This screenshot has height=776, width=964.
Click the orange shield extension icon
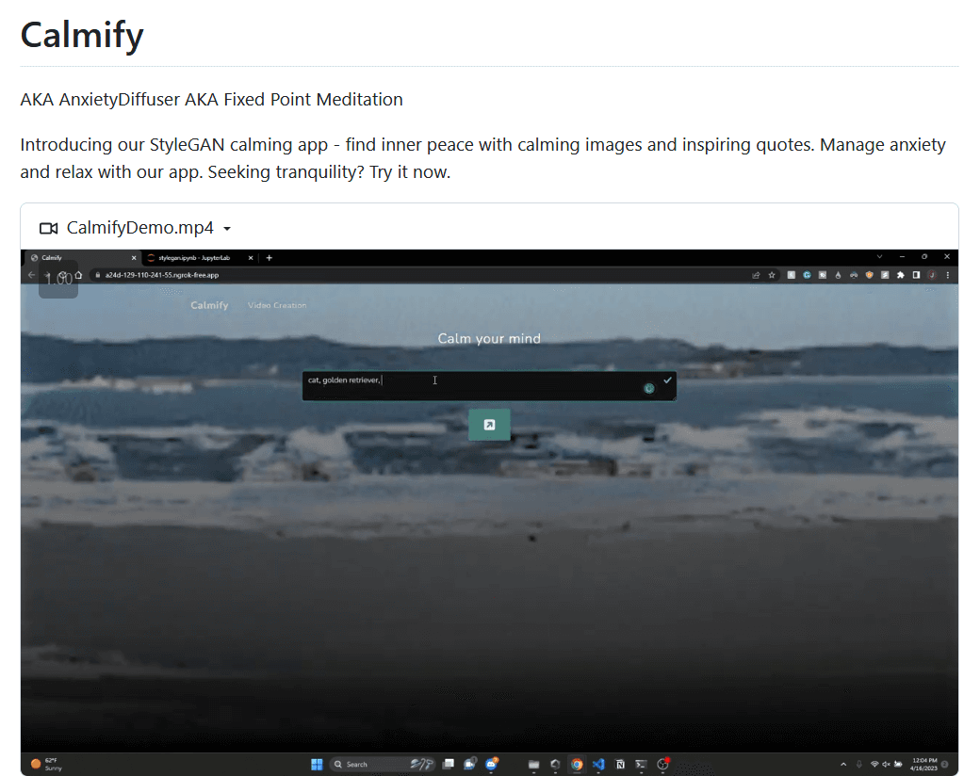(x=870, y=274)
